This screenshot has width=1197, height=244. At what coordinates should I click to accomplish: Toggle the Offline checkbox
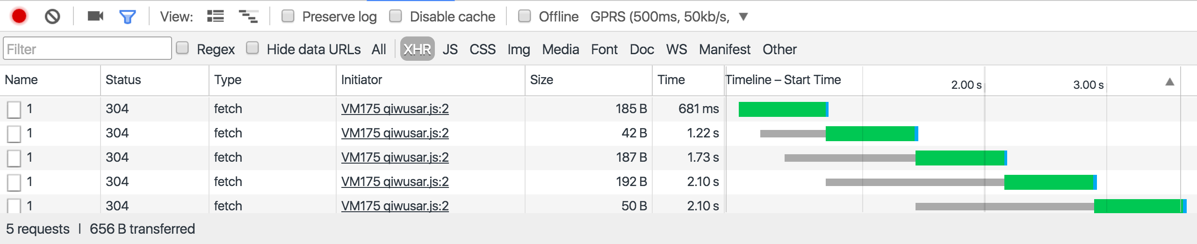click(x=525, y=16)
